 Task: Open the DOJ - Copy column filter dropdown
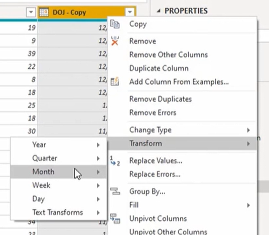click(130, 12)
